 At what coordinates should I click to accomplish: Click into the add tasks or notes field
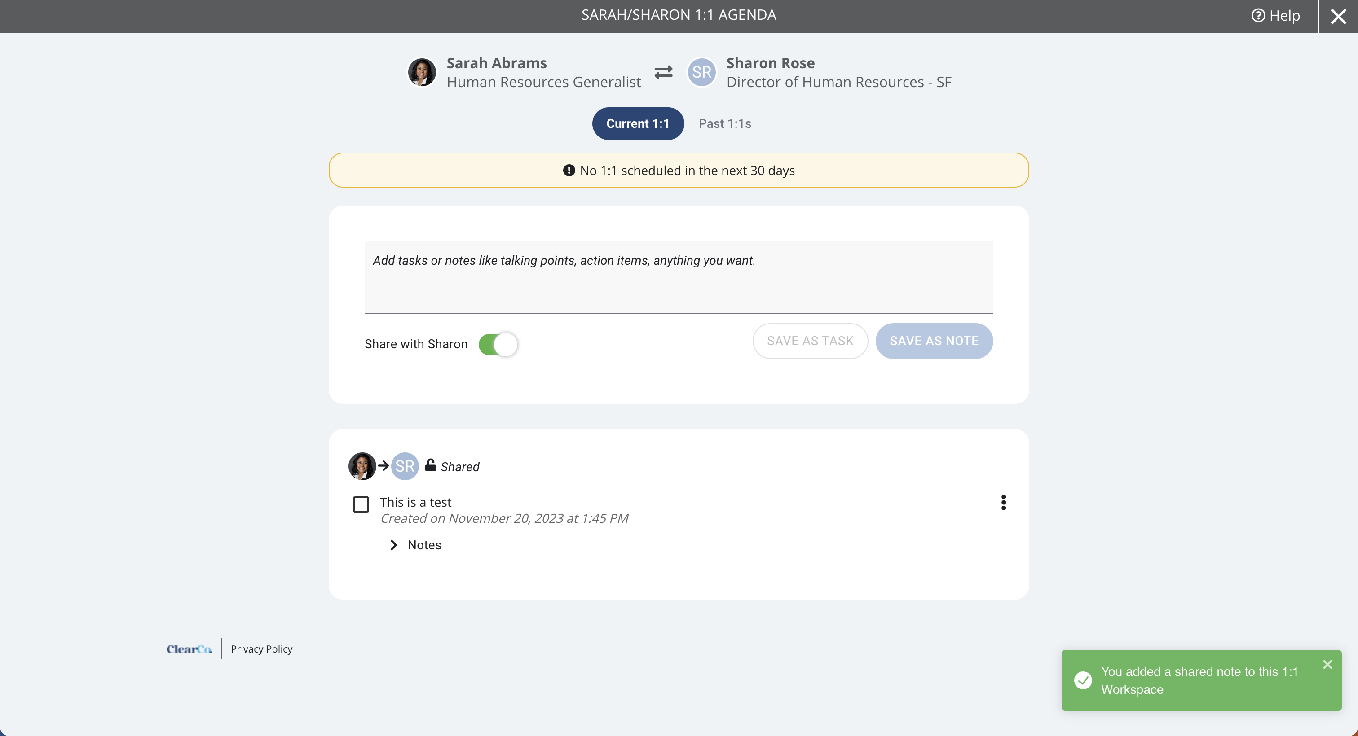click(x=679, y=278)
